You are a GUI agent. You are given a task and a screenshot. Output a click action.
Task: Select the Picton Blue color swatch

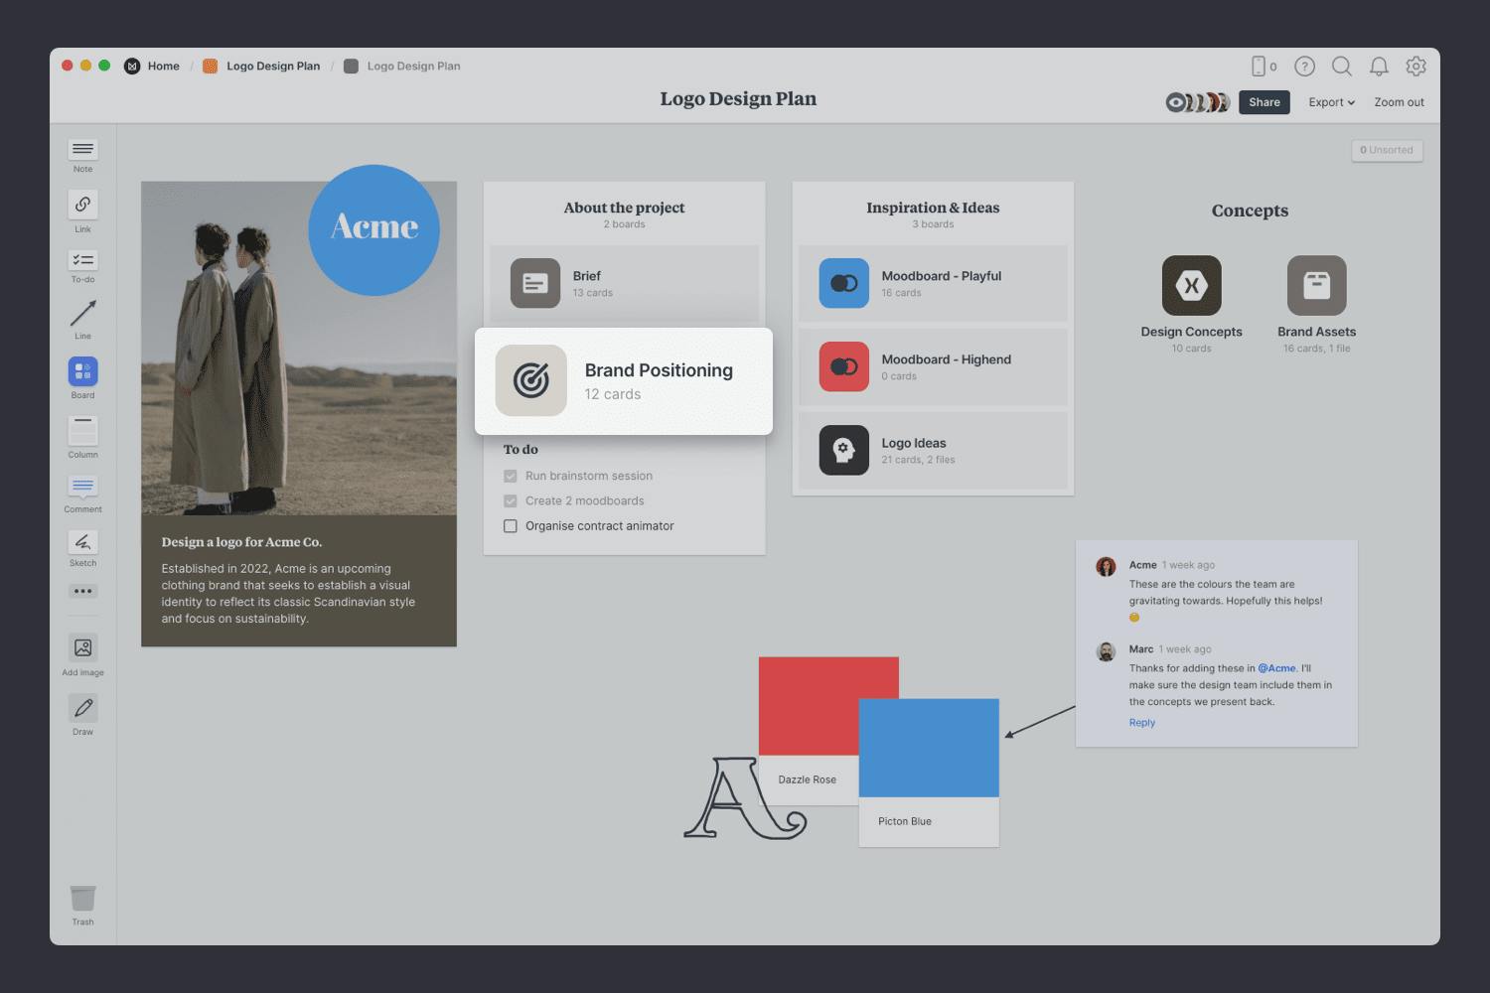click(928, 749)
